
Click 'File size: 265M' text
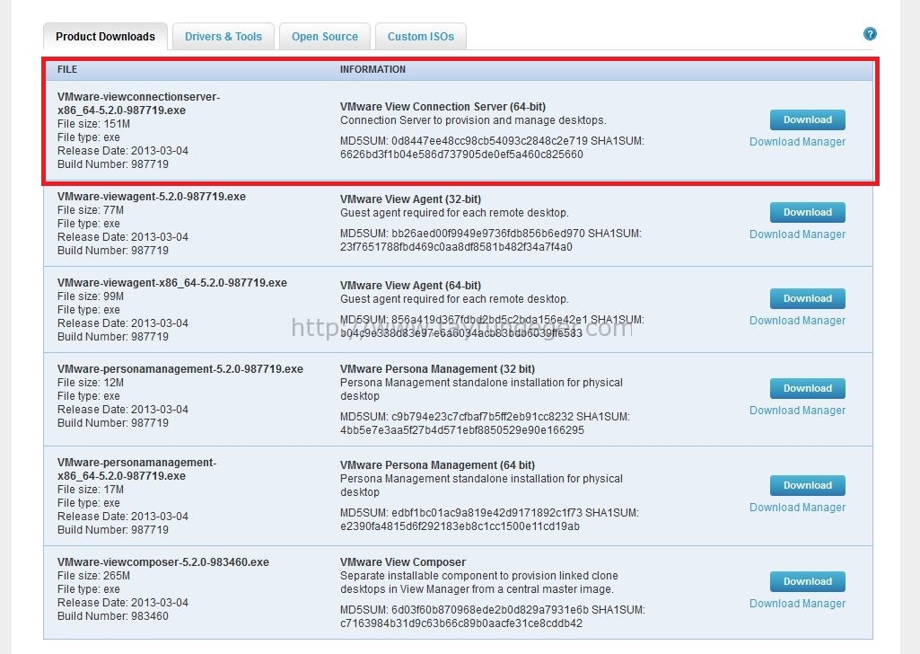(x=94, y=576)
